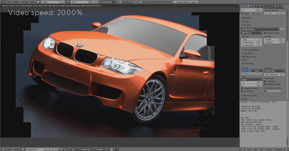Click image editor type icon in bottom header
This screenshot has height=151, width=289.
click(x=3, y=149)
